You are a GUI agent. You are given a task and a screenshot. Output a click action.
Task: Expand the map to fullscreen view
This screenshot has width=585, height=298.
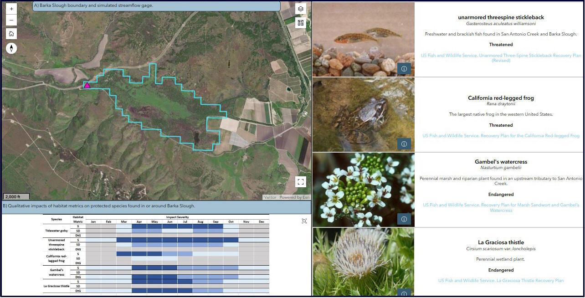coord(300,181)
